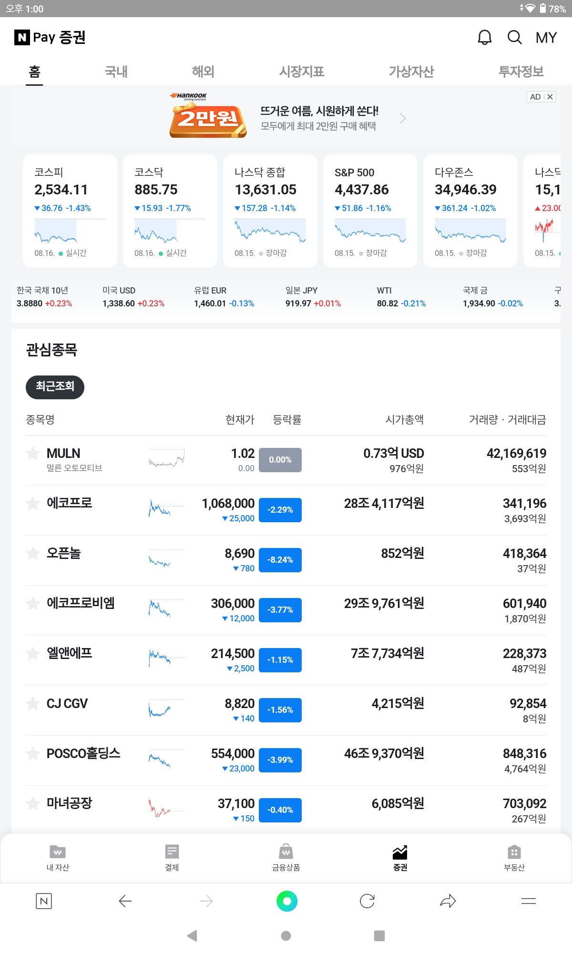Tap the browser refresh icon
The height and width of the screenshot is (953, 572).
(x=367, y=901)
